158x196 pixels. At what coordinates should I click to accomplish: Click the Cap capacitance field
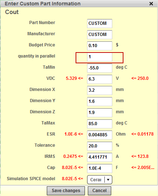(100, 168)
